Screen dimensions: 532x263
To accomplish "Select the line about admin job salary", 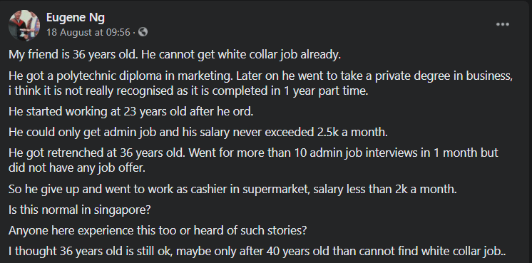I will [x=198, y=132].
